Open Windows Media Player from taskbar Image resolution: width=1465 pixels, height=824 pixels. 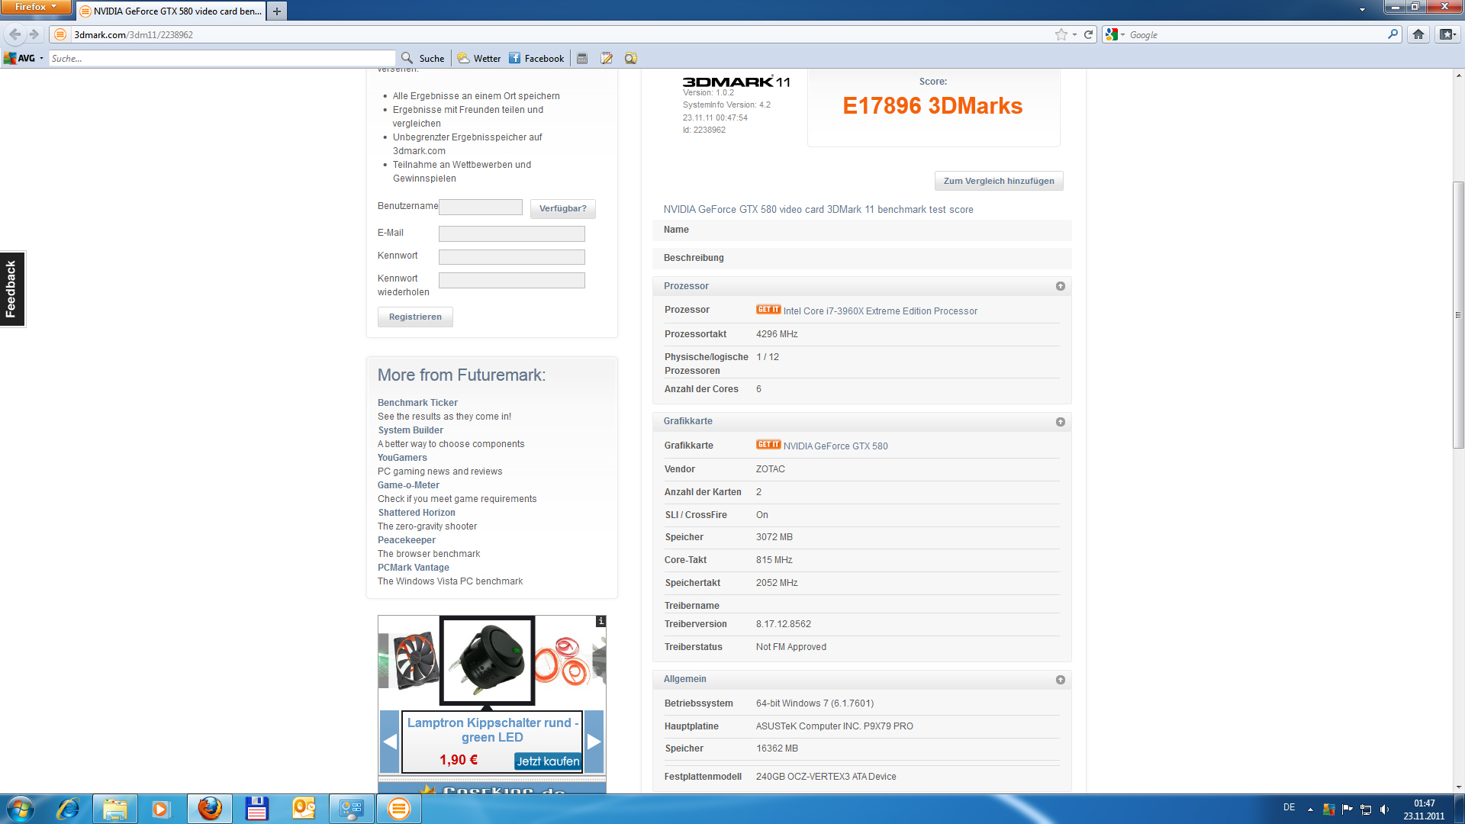[x=160, y=809]
